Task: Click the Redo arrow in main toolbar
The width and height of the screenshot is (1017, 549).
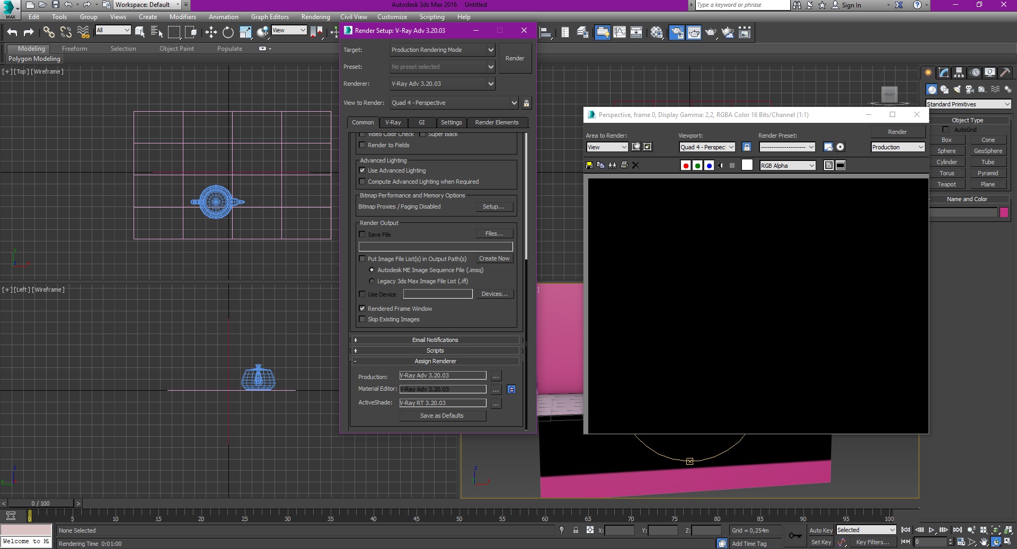Action: tap(29, 32)
